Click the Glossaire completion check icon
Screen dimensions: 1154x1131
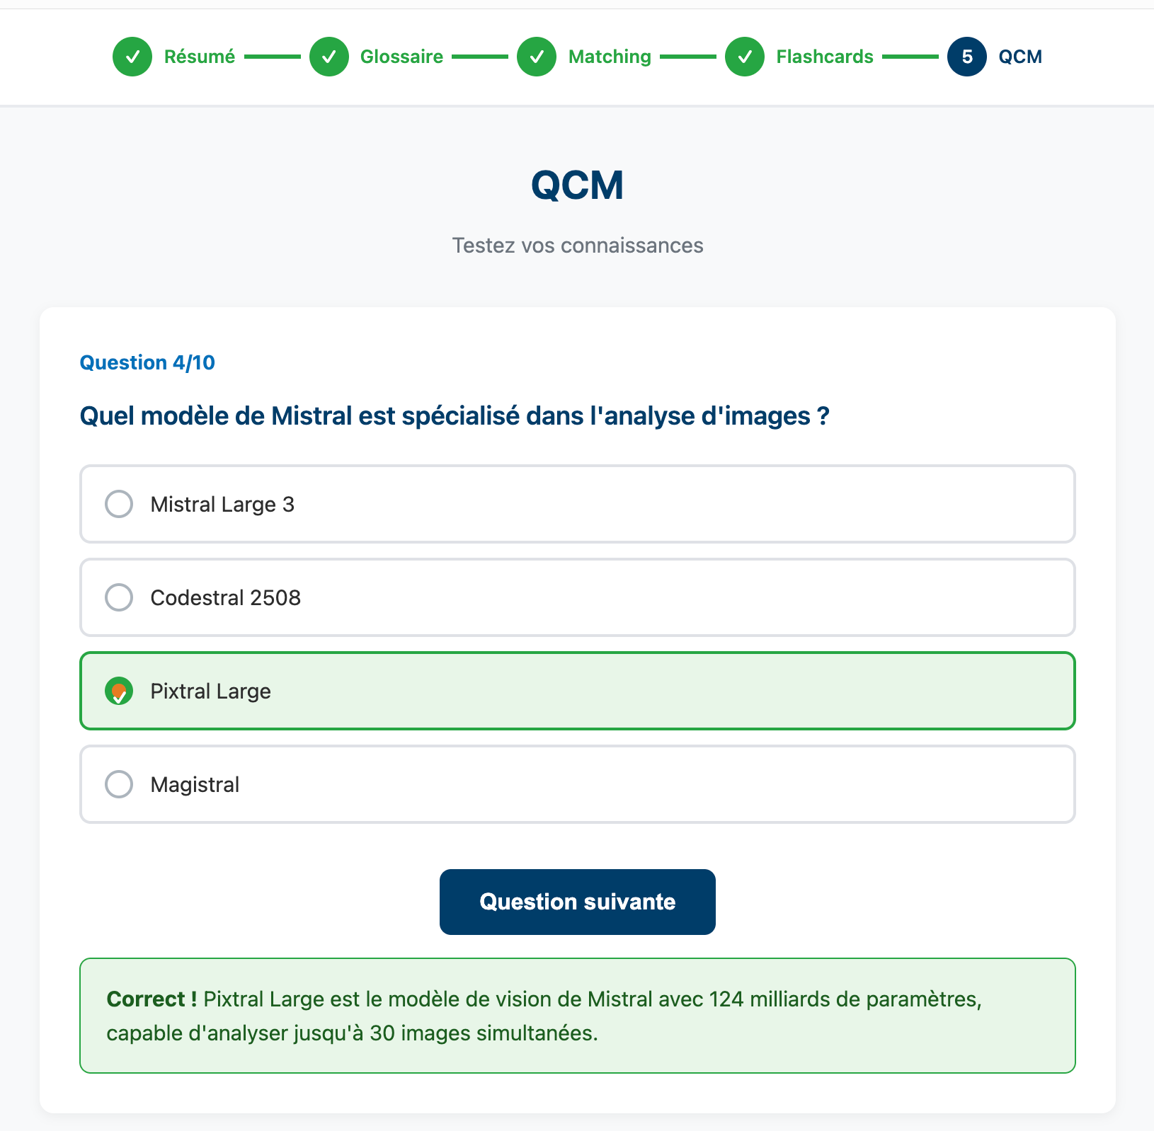[329, 57]
